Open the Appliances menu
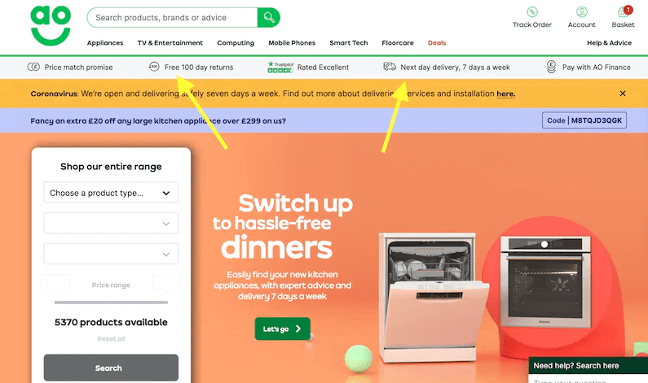 coord(105,43)
